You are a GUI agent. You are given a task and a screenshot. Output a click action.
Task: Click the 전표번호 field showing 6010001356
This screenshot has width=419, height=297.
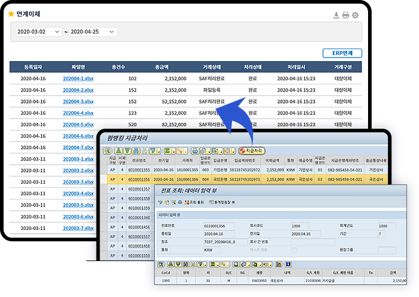tap(220, 226)
